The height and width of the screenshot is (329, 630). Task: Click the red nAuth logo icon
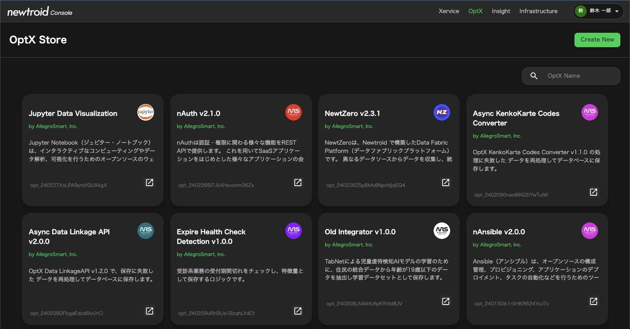[x=294, y=112]
